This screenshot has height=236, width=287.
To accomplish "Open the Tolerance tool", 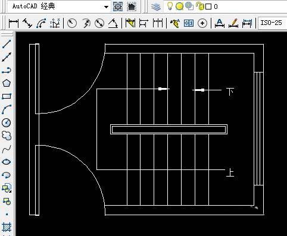I will (x=189, y=23).
